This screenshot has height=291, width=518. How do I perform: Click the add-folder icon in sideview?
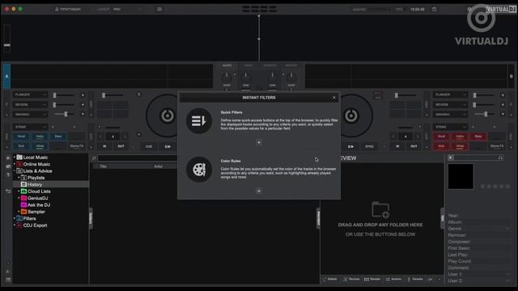pos(380,210)
